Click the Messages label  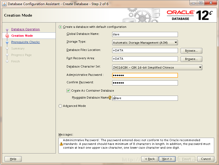(x=66, y=135)
